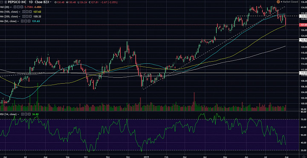The height and width of the screenshot is (158, 307).
Task: Click the PEPSICO INC symbol title
Action: [17, 2]
